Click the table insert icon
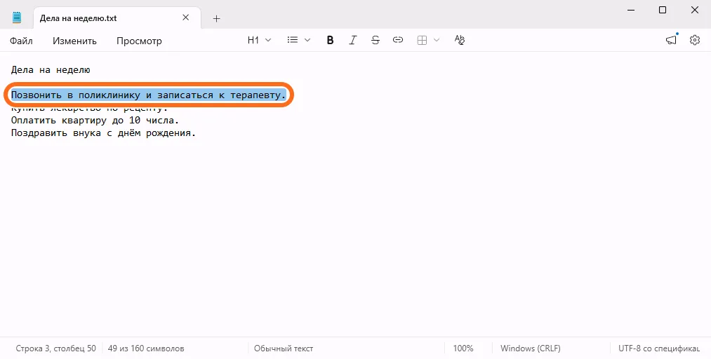The height and width of the screenshot is (359, 711). tap(422, 40)
